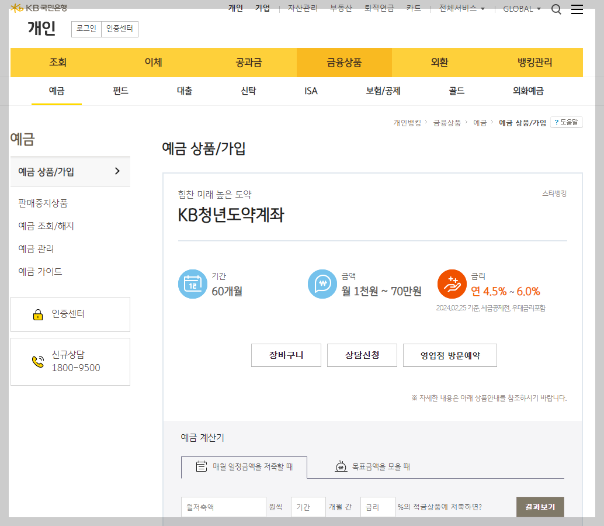
Task: Open the 기업 top navigation link
Action: pos(263,8)
